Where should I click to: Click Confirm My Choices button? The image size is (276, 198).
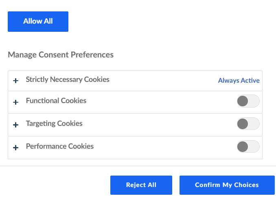coord(227,185)
